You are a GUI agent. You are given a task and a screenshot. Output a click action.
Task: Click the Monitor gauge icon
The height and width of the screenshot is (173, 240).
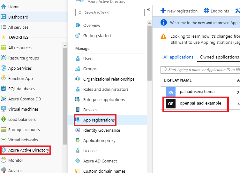pos(4,160)
